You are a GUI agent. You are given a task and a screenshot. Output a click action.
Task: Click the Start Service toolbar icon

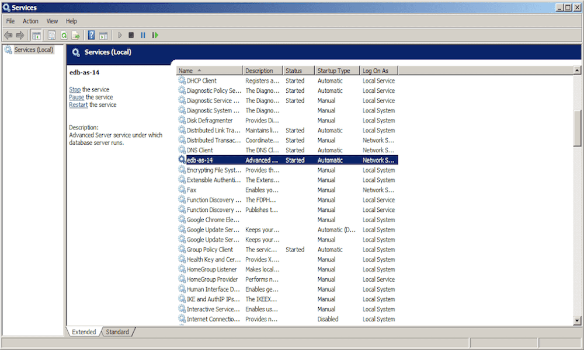point(120,35)
